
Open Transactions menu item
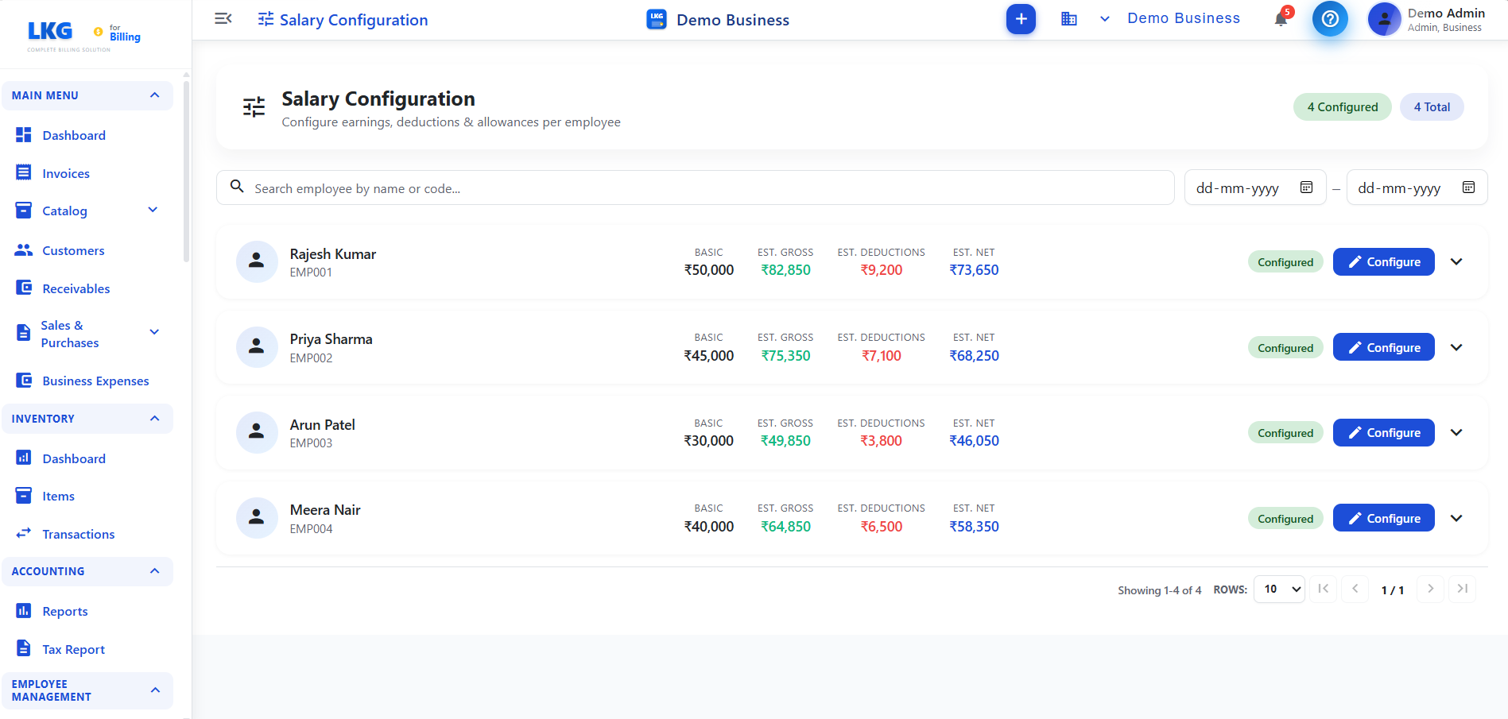(79, 534)
